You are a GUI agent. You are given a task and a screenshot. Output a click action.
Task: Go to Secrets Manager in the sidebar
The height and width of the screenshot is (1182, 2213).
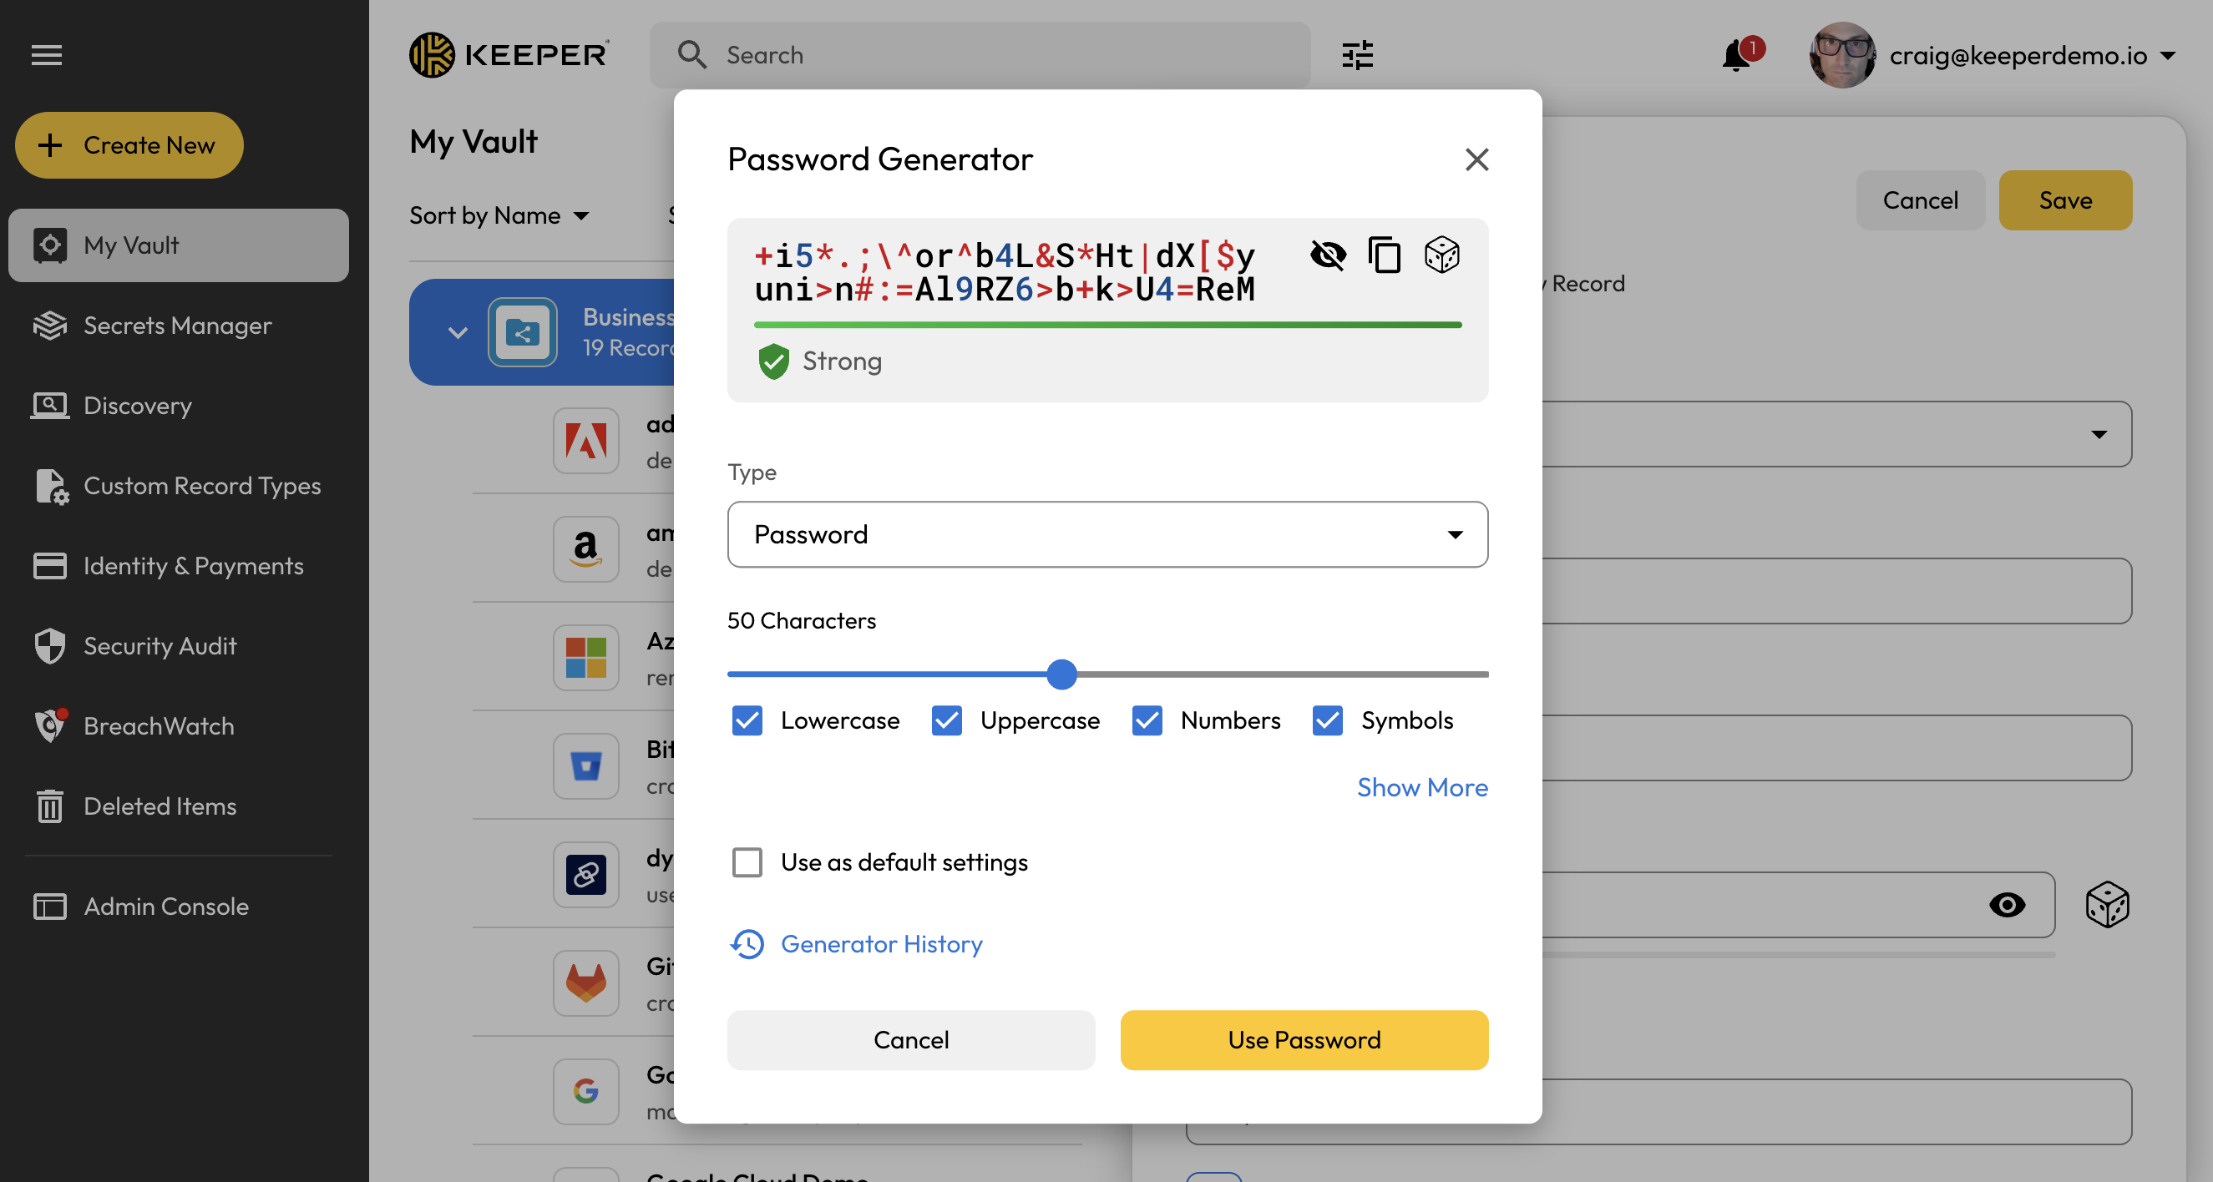point(177,326)
